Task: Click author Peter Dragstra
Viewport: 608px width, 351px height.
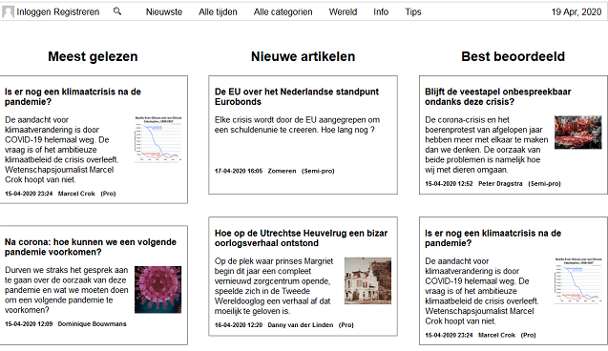Action: click(x=500, y=184)
